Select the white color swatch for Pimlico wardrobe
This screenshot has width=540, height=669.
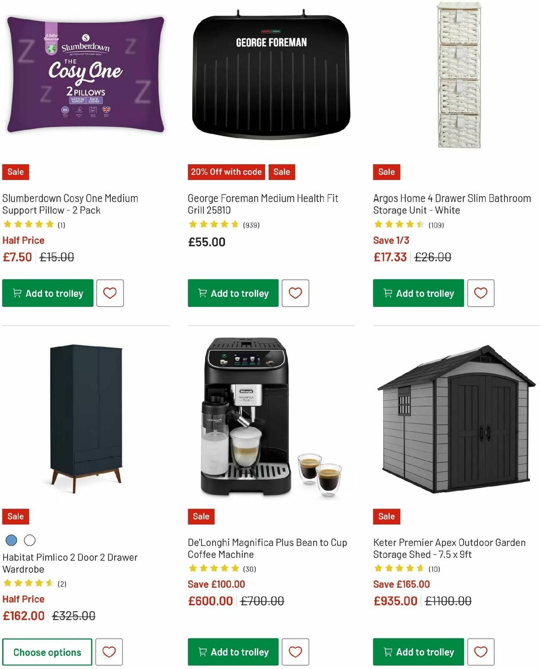[30, 540]
